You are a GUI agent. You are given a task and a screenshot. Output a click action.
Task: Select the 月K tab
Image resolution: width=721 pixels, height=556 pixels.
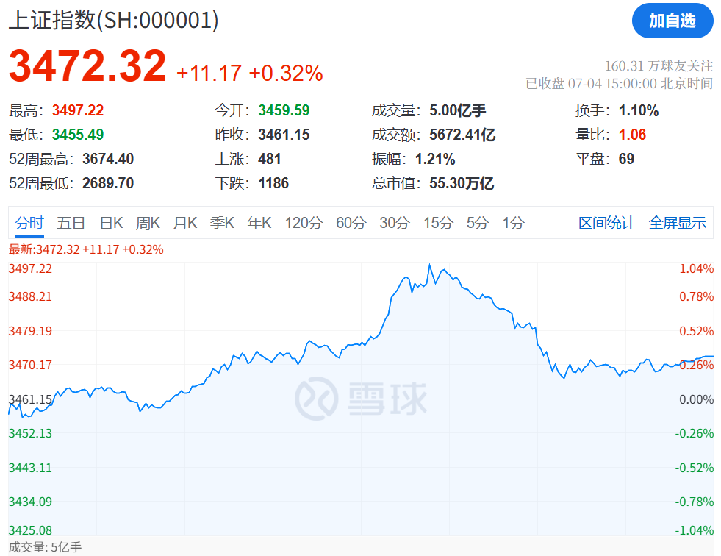tap(185, 223)
